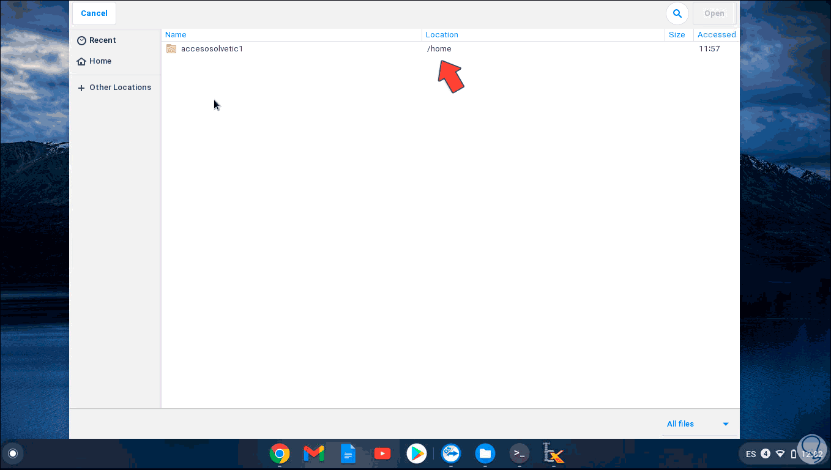Click the 12:02 clock in tray
The width and height of the screenshot is (831, 470).
coord(812,454)
